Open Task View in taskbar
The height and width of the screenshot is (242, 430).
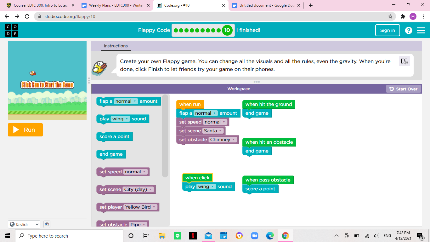click(x=146, y=236)
